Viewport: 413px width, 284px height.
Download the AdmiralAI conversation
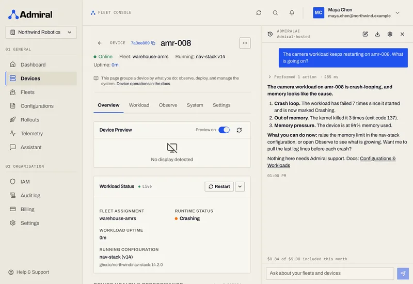pos(377,34)
